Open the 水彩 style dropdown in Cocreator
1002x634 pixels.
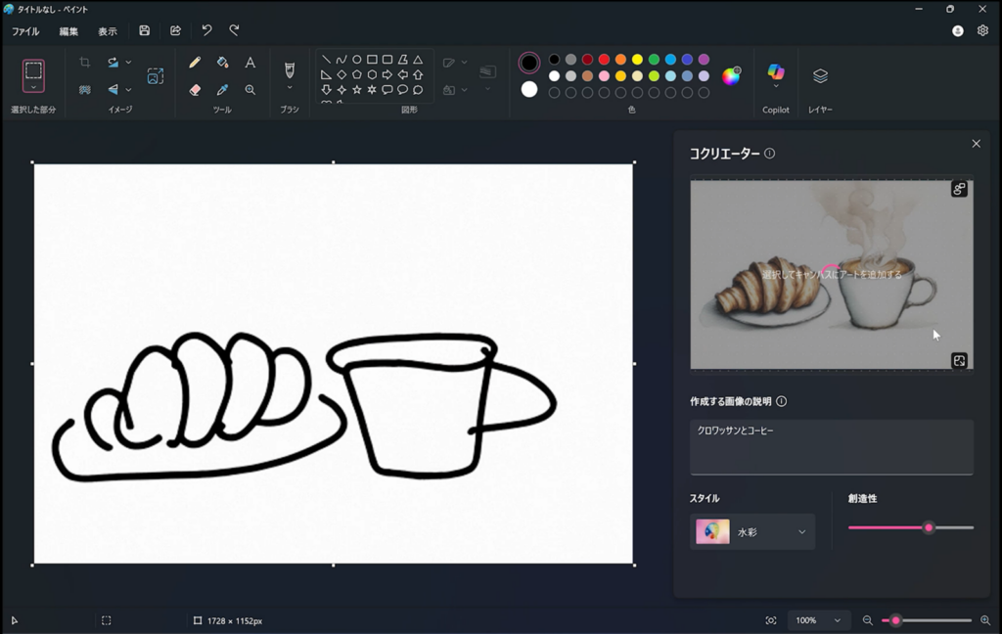(751, 531)
